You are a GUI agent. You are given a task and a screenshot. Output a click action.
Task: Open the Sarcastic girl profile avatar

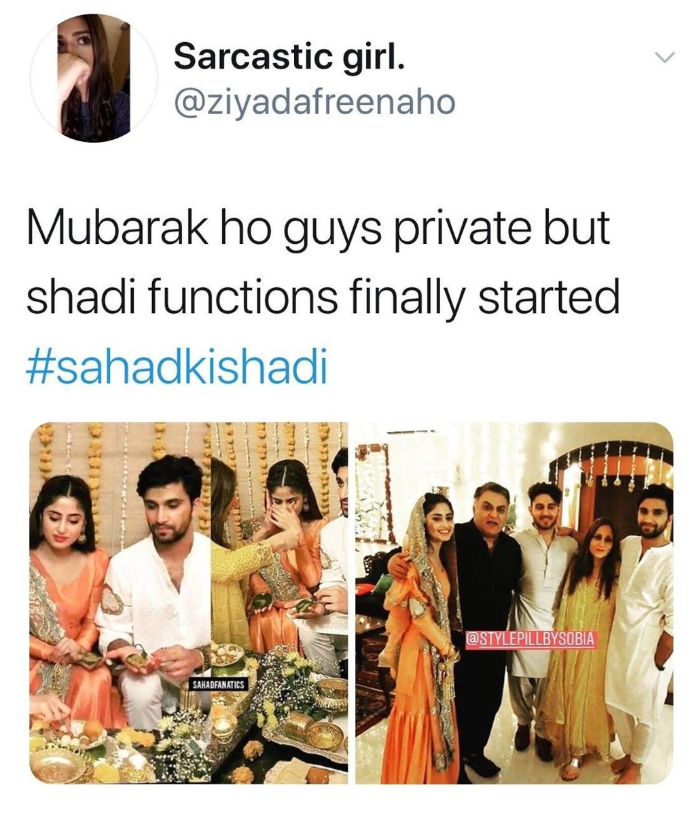(94, 77)
